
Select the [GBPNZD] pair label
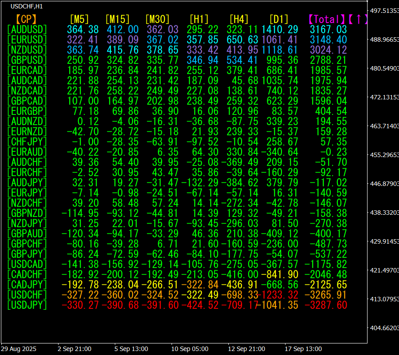(27, 213)
